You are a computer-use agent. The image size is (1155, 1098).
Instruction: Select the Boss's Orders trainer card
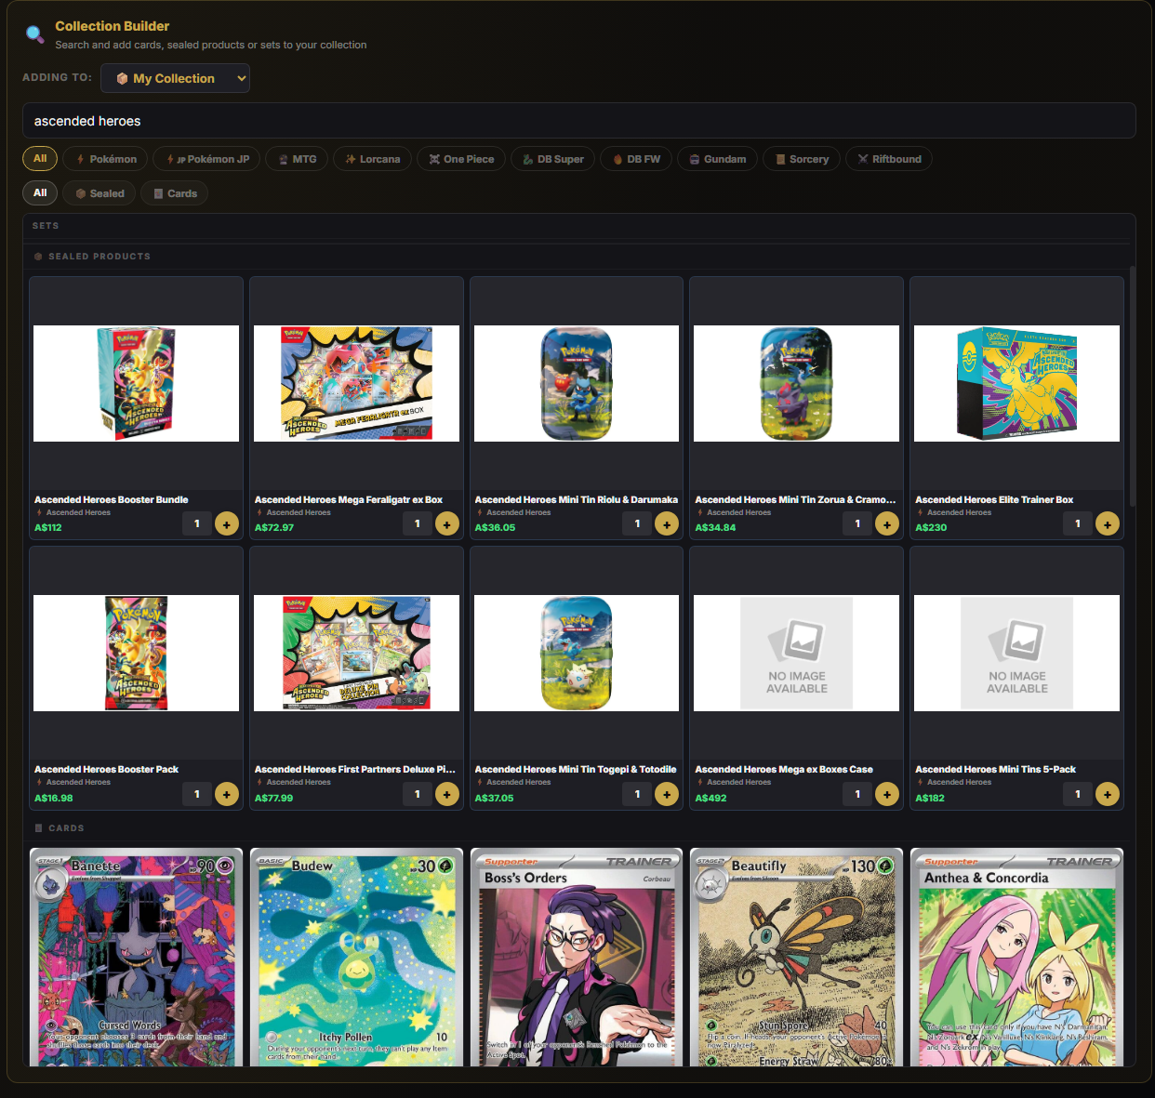pos(577,957)
